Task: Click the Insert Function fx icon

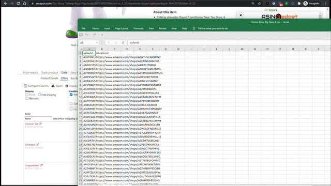Action: (x=123, y=42)
